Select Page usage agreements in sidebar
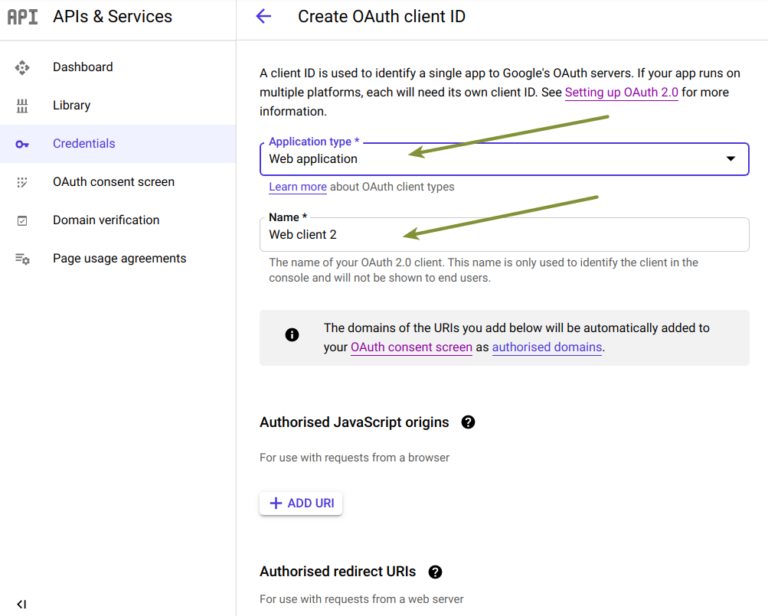The height and width of the screenshot is (616, 768). click(119, 259)
